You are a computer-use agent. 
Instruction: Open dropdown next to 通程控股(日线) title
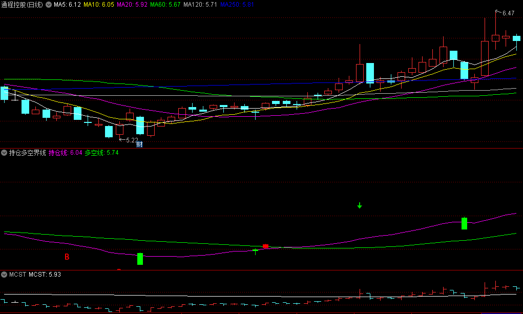click(x=49, y=5)
